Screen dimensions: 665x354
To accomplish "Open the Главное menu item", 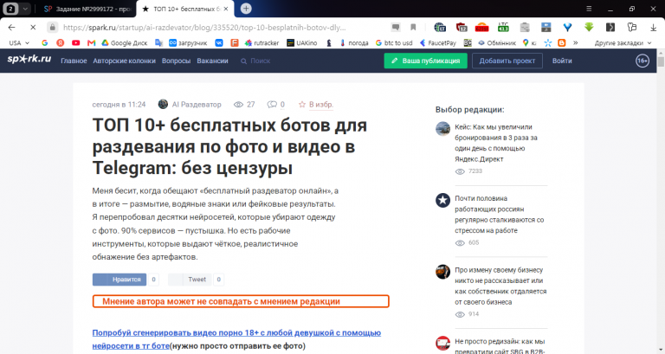I will click(x=74, y=61).
